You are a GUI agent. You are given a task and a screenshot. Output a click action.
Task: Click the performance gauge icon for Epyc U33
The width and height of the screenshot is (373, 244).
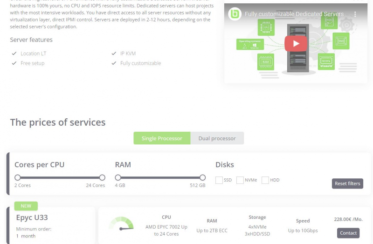tap(121, 224)
